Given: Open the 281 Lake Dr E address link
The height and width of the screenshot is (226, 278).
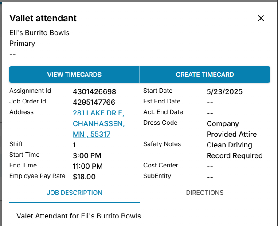Looking at the screenshot, I should point(98,123).
